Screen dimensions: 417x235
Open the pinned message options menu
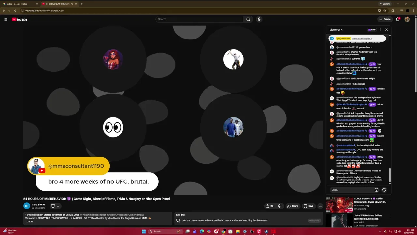[382, 39]
